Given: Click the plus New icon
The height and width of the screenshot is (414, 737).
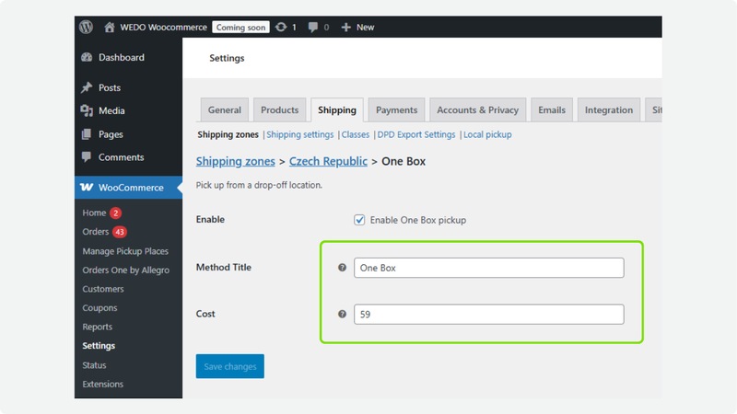Looking at the screenshot, I should point(346,28).
